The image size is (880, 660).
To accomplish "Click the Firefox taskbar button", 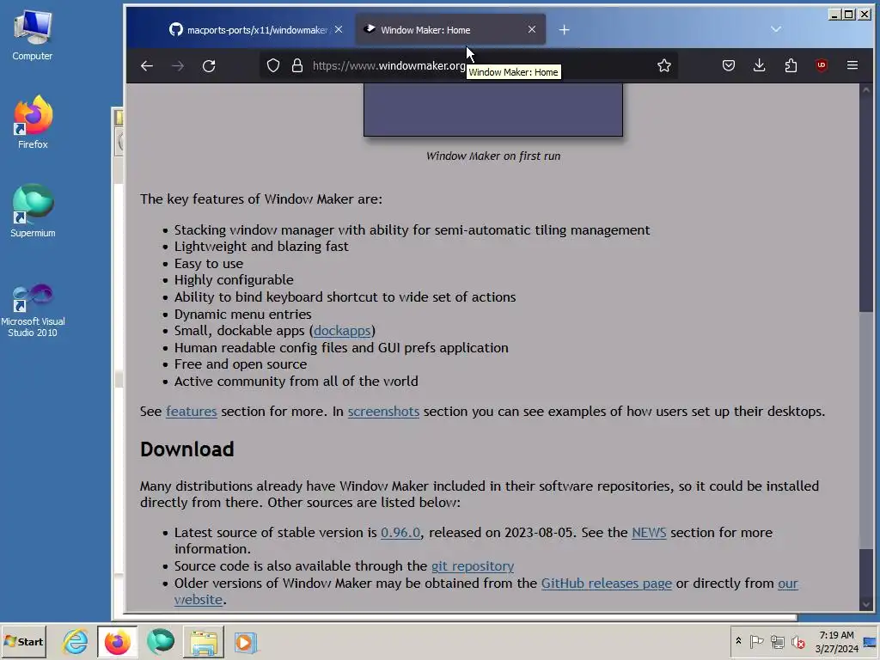I will 117,641.
